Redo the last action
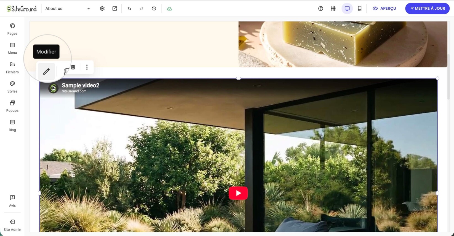This screenshot has height=236, width=454. pos(141,9)
